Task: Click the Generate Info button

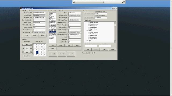Action: [x=27, y=56]
